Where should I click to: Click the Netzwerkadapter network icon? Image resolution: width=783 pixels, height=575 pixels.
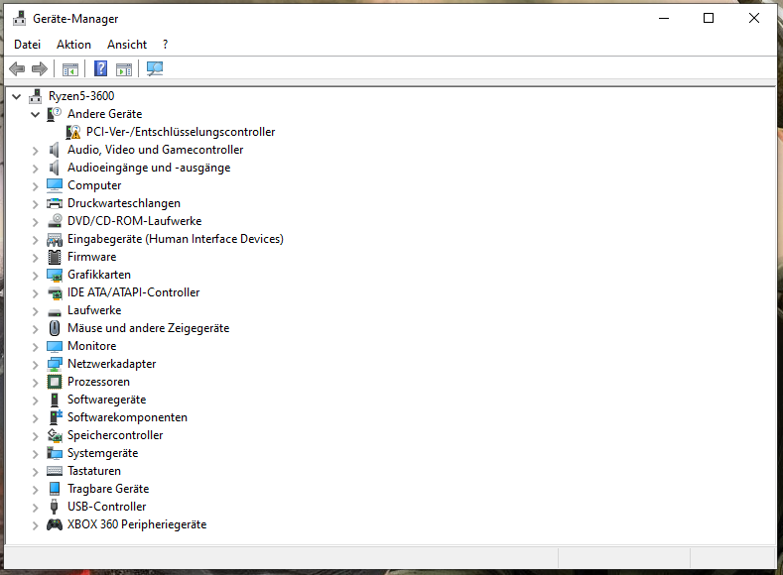tap(55, 364)
